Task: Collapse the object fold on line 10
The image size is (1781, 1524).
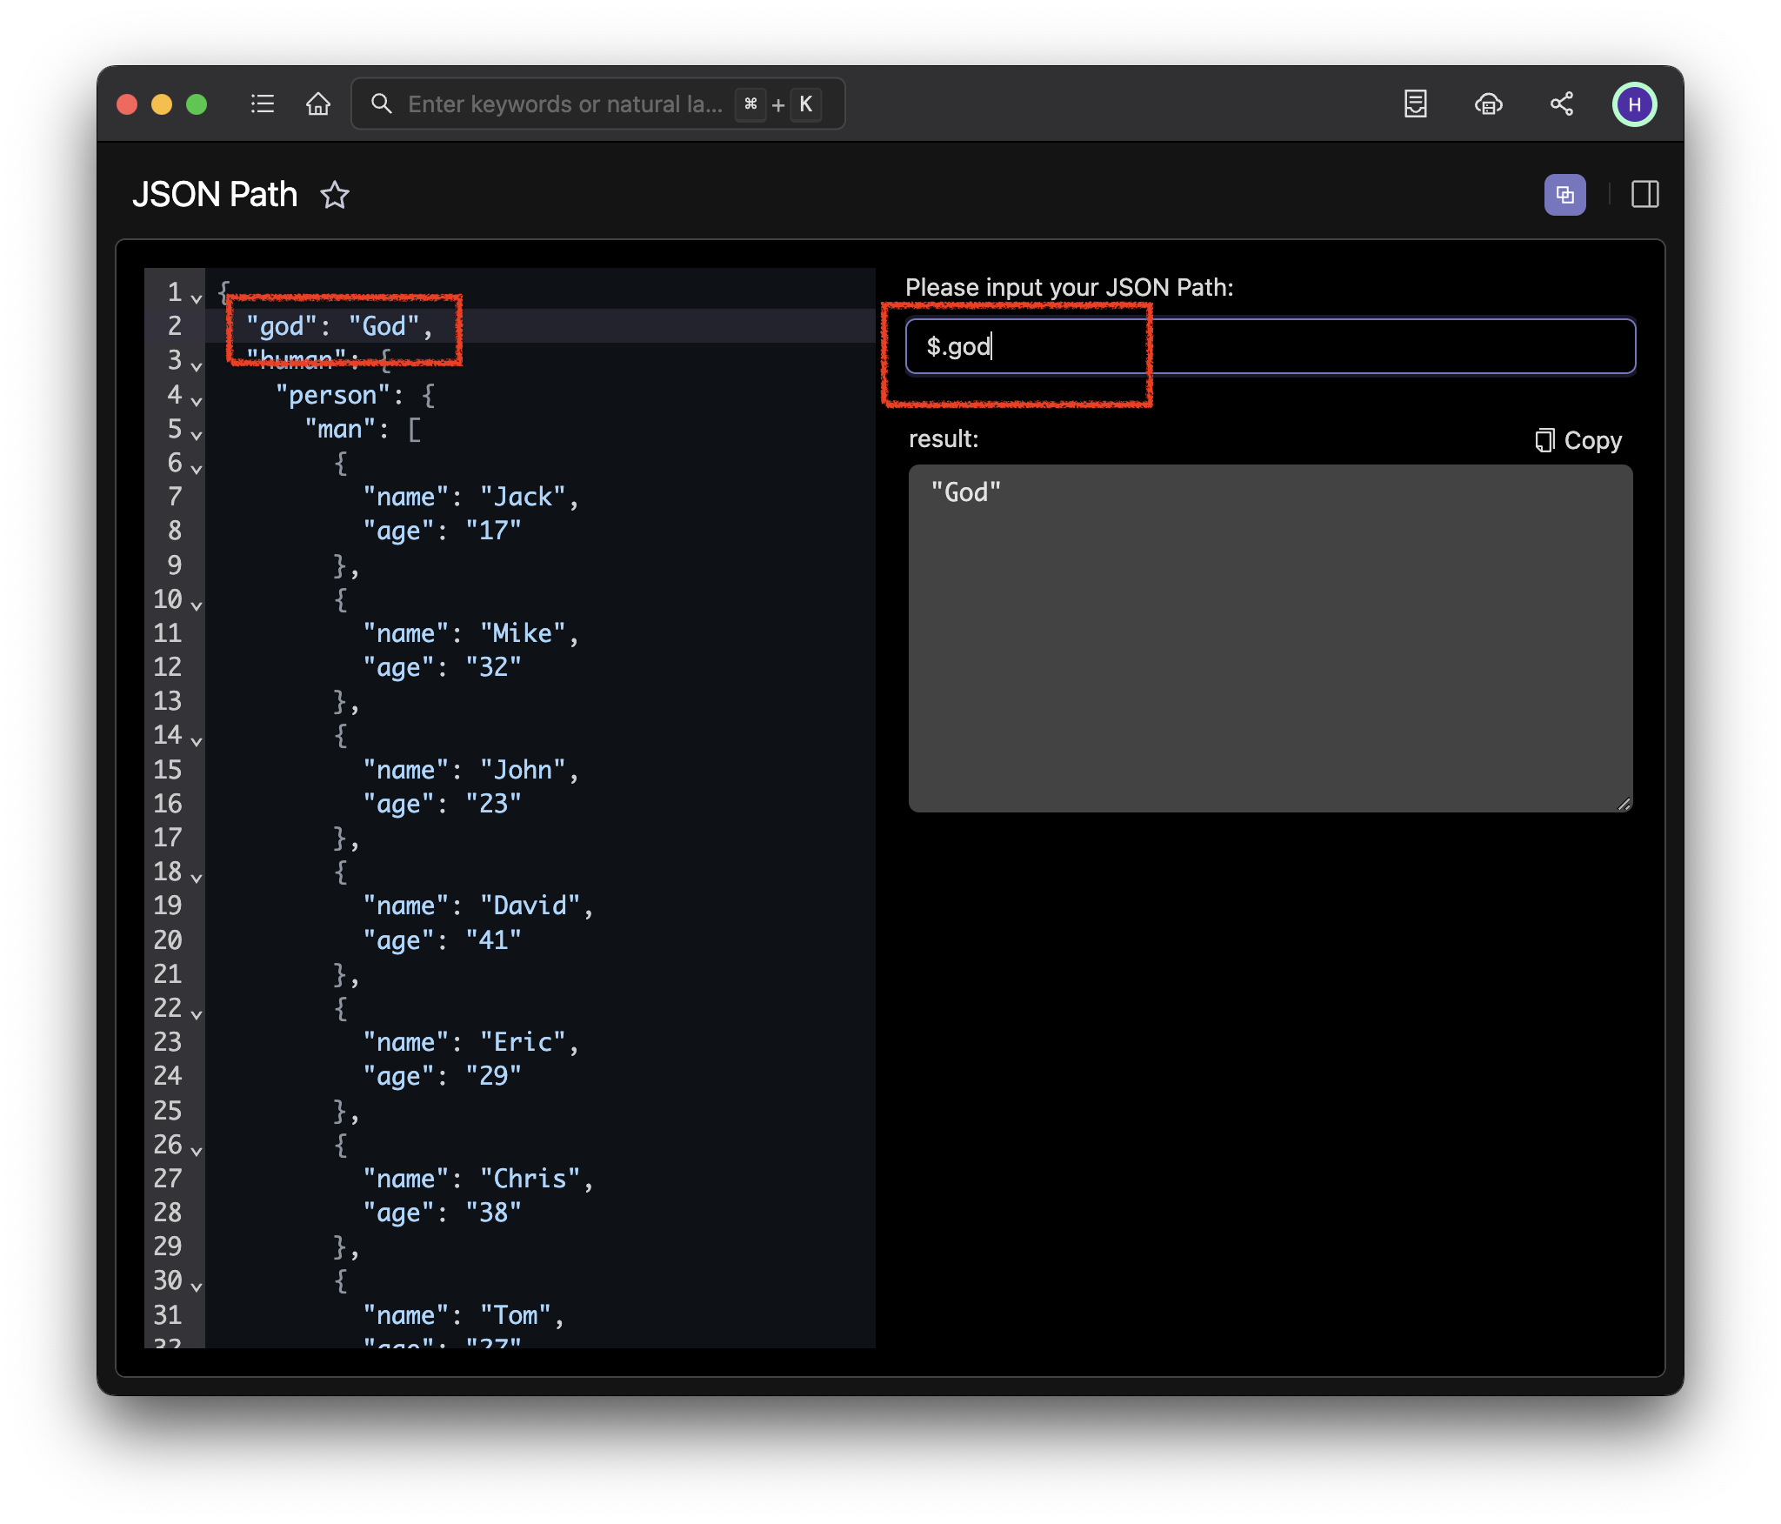Action: click(197, 605)
